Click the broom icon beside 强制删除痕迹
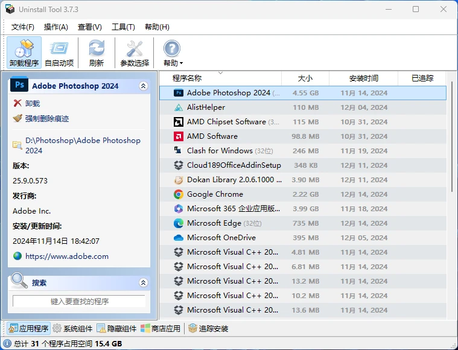 click(17, 118)
